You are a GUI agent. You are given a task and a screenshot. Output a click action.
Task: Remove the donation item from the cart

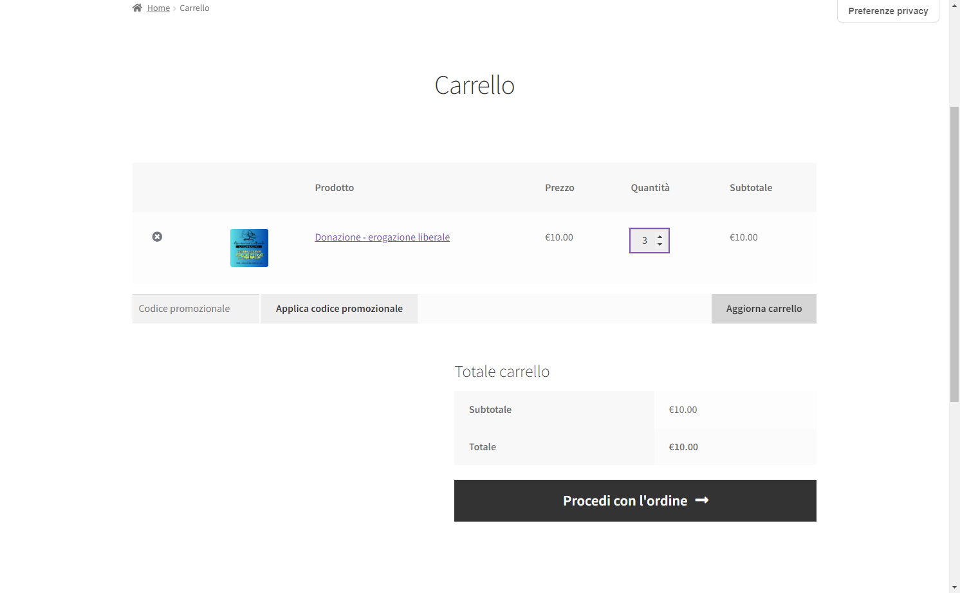point(157,237)
